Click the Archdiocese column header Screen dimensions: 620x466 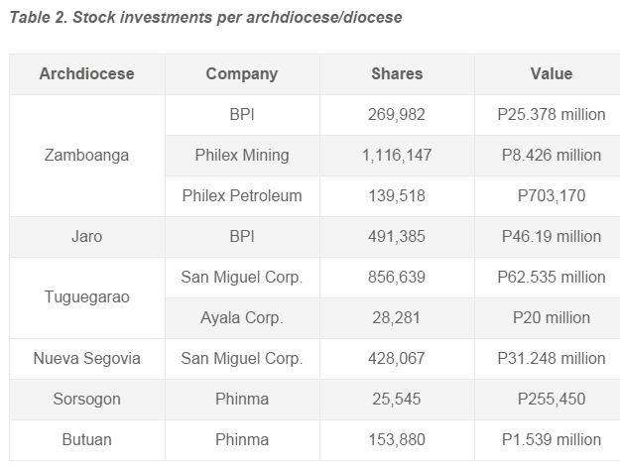coord(87,74)
